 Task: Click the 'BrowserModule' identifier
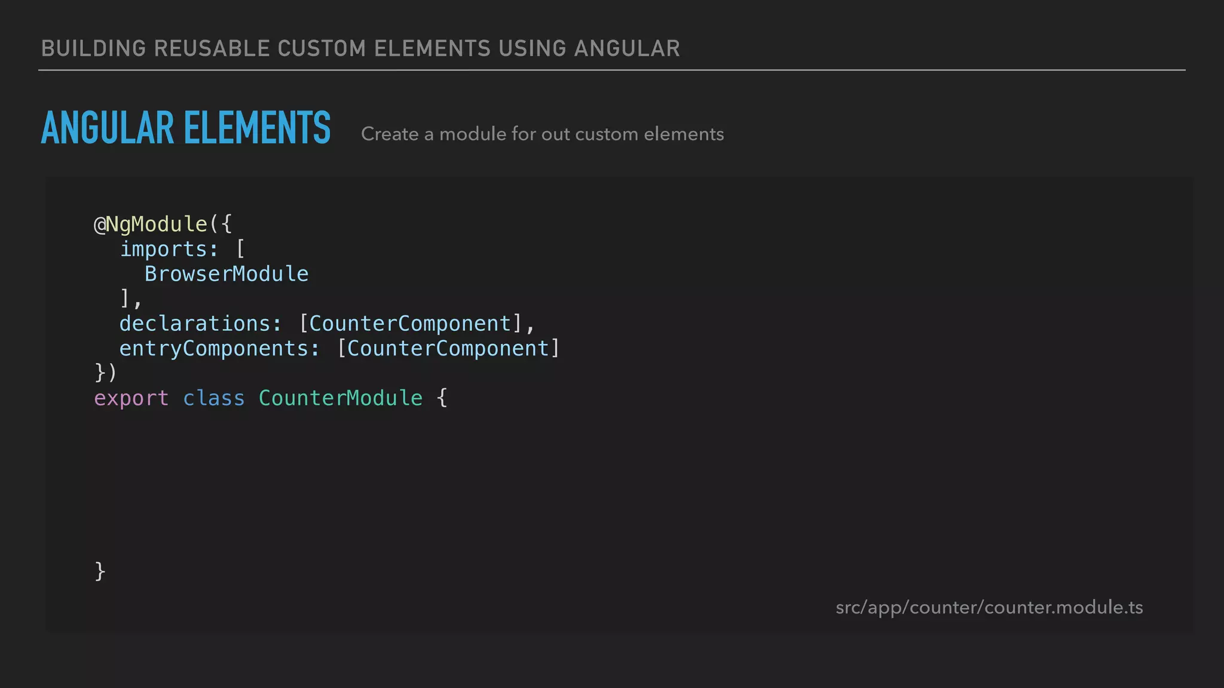pyautogui.click(x=227, y=274)
